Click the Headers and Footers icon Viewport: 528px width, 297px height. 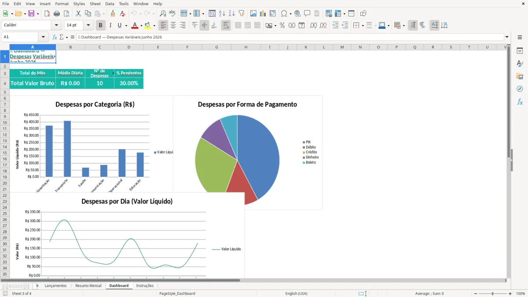[x=317, y=14]
